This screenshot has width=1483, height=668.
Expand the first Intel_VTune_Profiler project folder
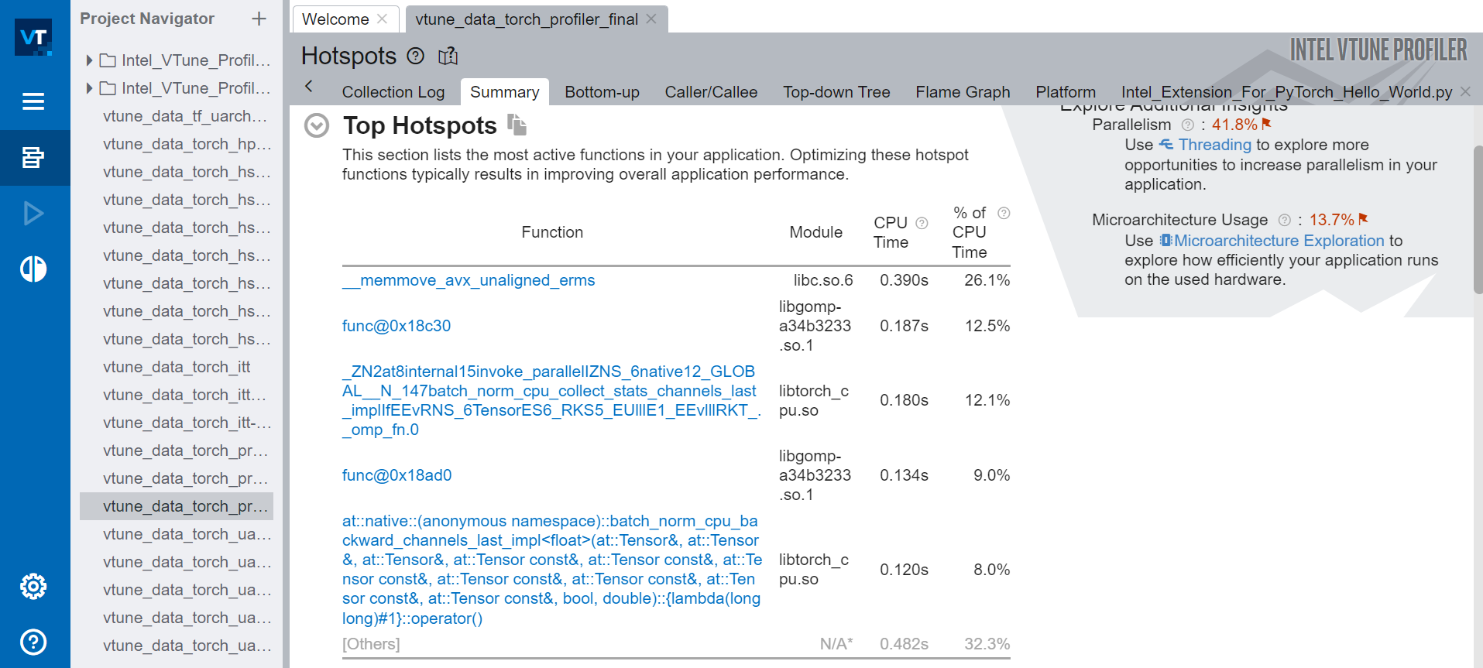pyautogui.click(x=89, y=60)
